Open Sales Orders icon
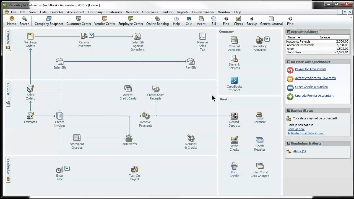Viewport: 354px width, 199px height. [x=30, y=89]
